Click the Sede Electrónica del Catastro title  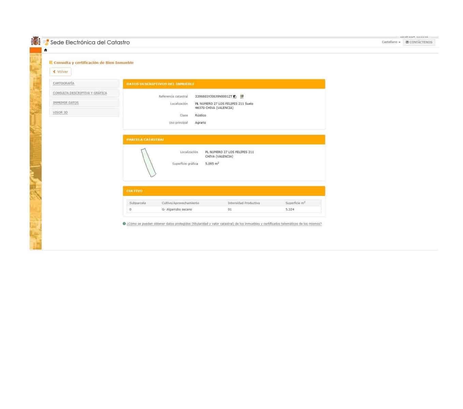point(90,42)
